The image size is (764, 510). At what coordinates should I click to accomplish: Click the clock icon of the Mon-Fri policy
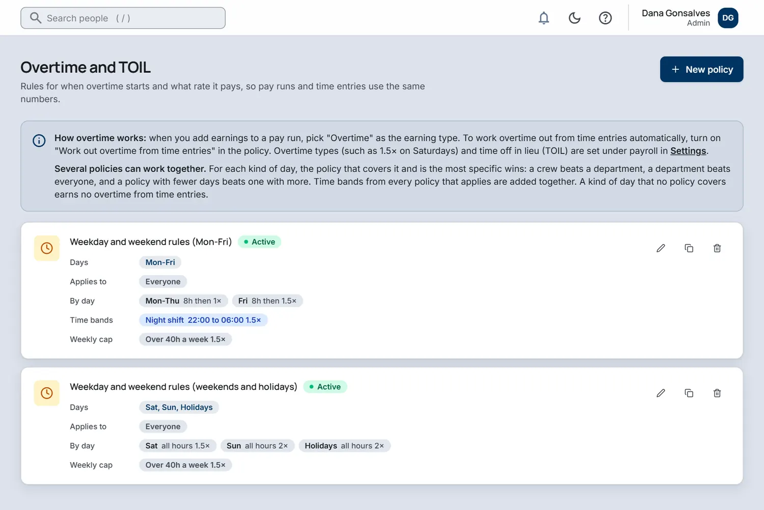point(47,248)
